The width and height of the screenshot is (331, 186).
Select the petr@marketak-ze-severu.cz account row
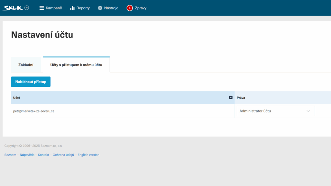tap(34, 111)
